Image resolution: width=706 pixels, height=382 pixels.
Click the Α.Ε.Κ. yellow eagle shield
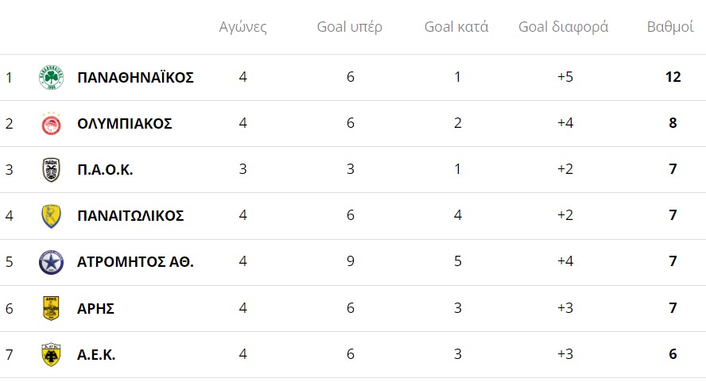51,354
